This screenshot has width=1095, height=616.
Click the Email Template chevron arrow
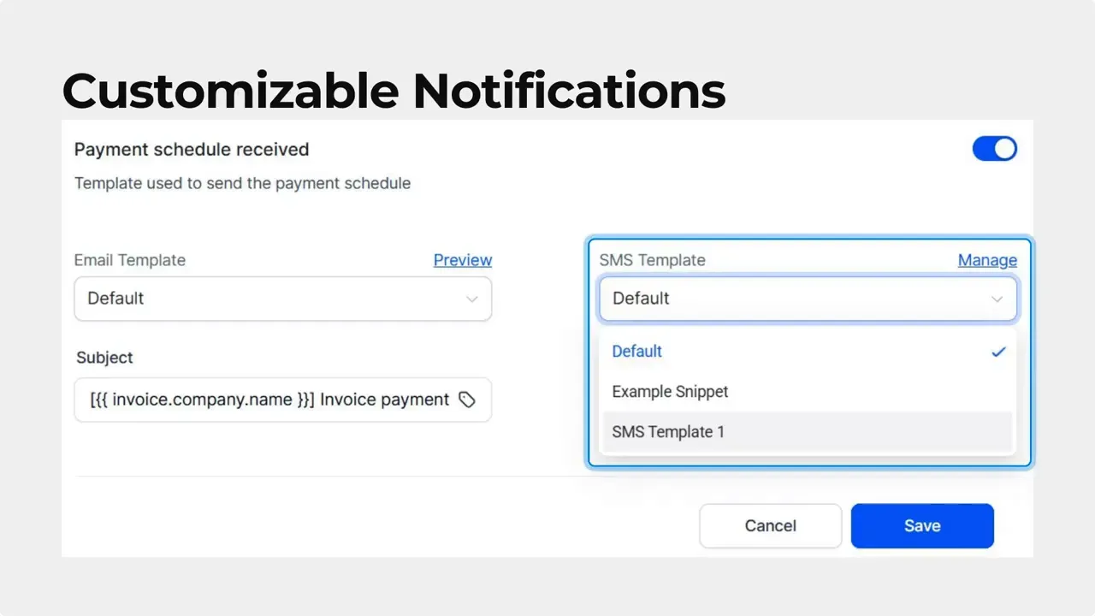pyautogui.click(x=471, y=299)
